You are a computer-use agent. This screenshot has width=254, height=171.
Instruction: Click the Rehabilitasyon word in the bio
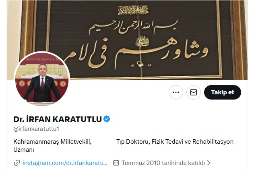pyautogui.click(x=213, y=142)
